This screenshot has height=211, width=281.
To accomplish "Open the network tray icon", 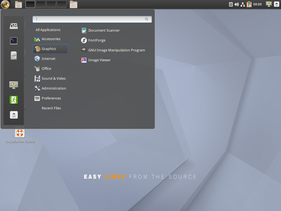I will tap(243, 4).
